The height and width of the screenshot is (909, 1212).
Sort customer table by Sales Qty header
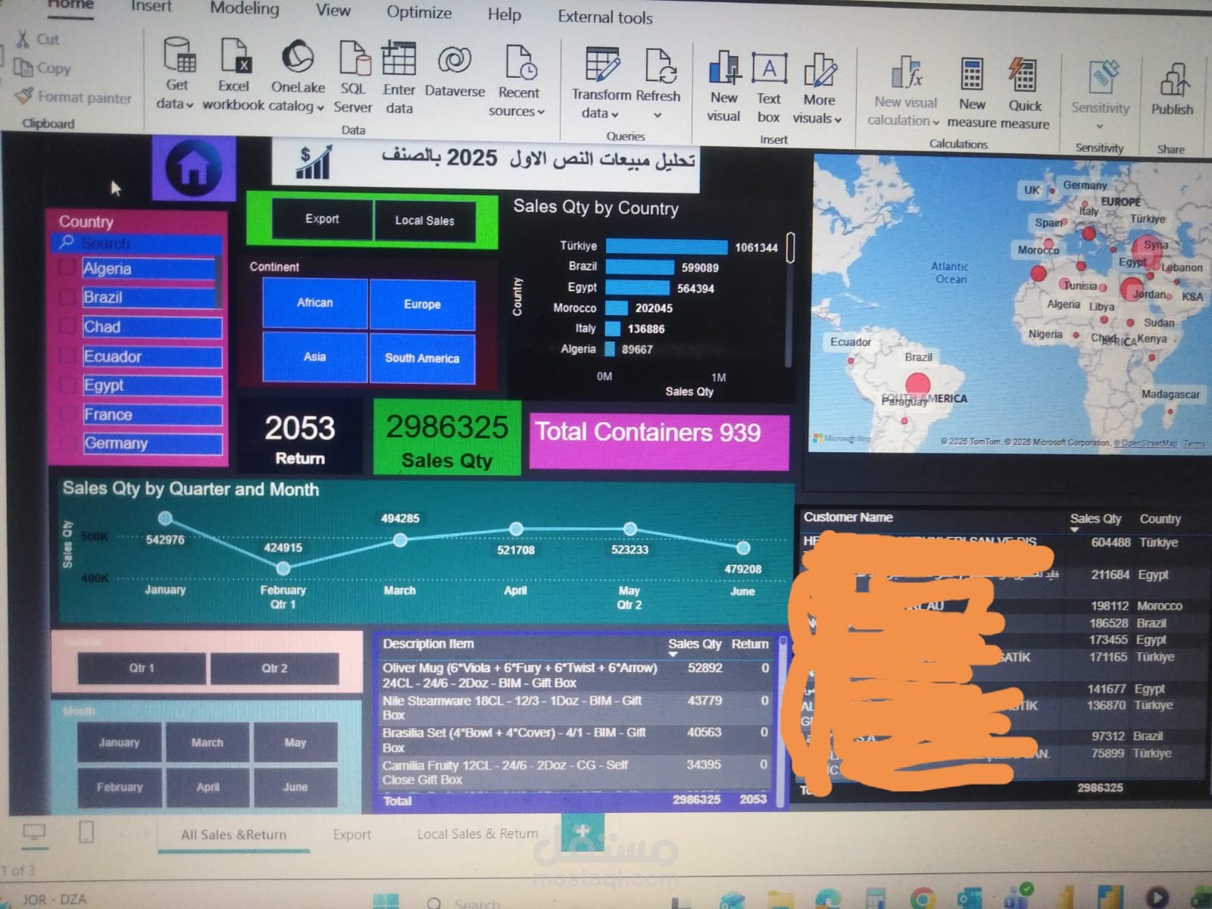click(x=1095, y=519)
